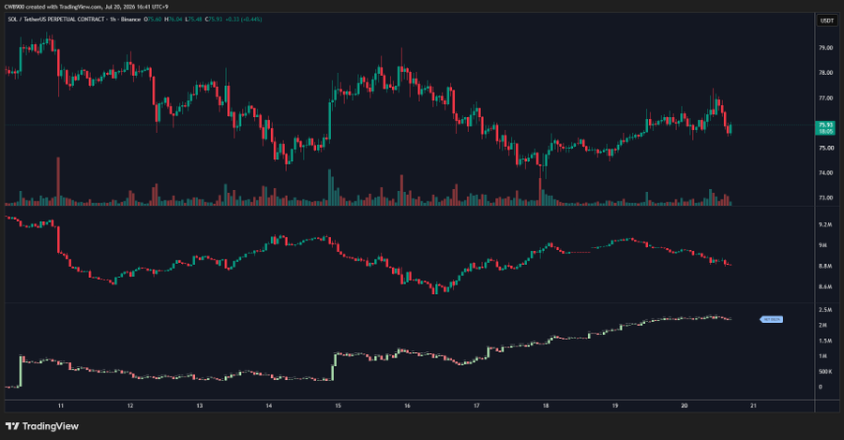The width and height of the screenshot is (844, 440).
Task: Click the 1M scale label
Action: click(822, 356)
